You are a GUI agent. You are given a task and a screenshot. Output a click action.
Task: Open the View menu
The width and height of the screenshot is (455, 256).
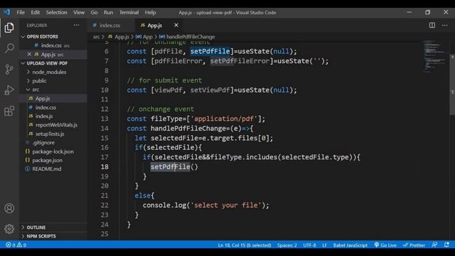(79, 13)
